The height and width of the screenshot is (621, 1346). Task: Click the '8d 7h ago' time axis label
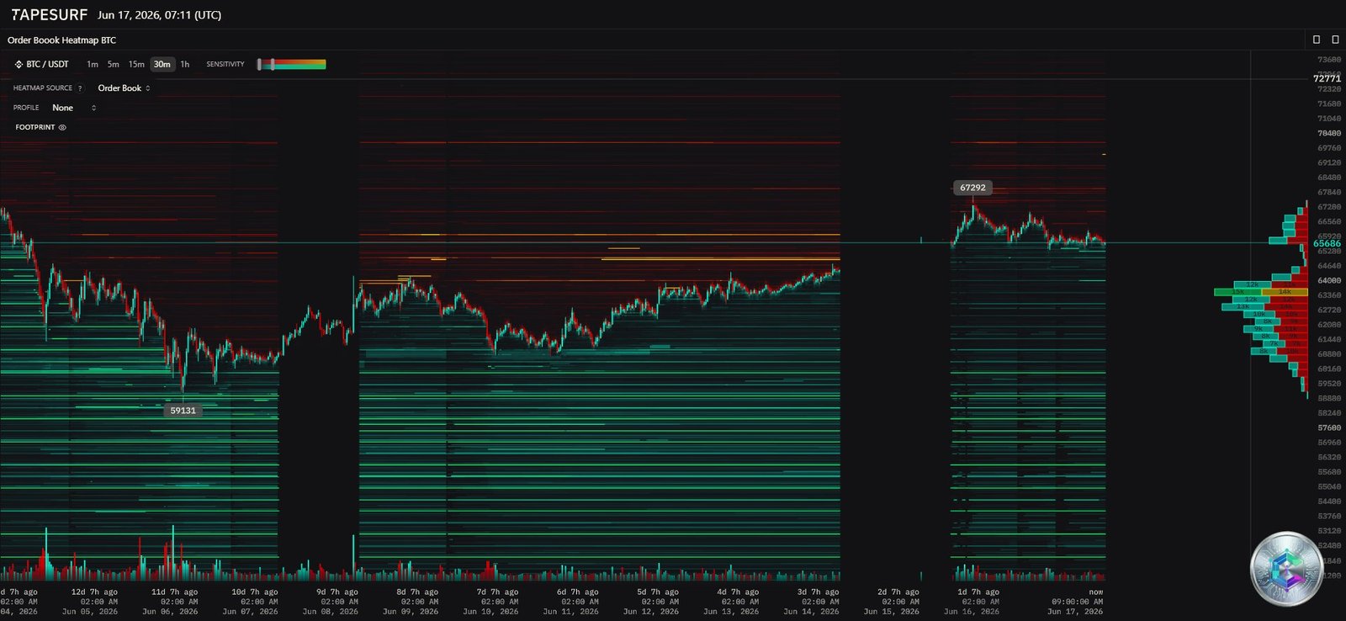417,592
